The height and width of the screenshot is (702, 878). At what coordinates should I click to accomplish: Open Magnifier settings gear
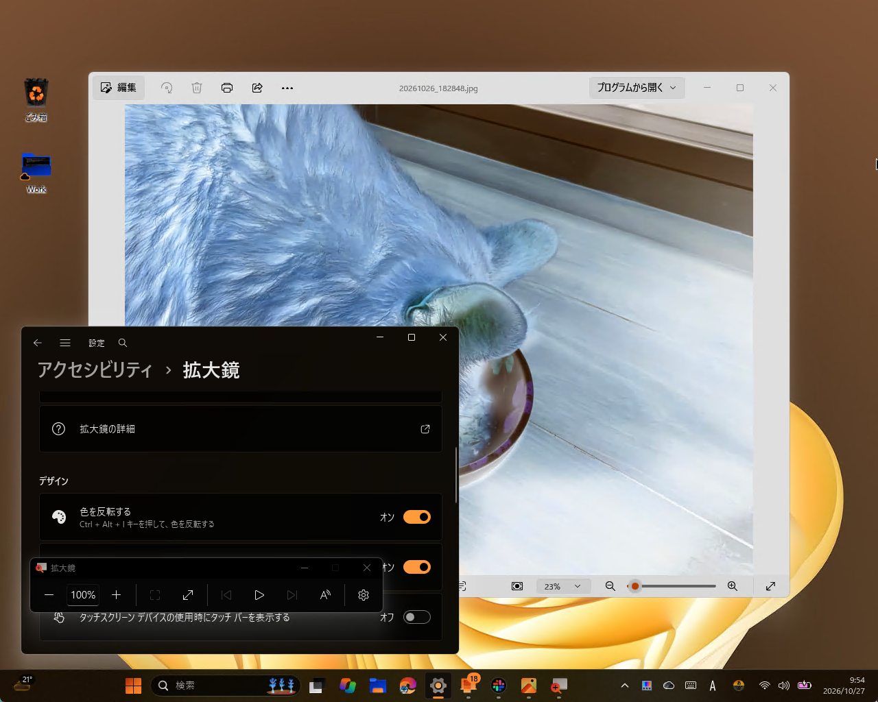pyautogui.click(x=364, y=595)
